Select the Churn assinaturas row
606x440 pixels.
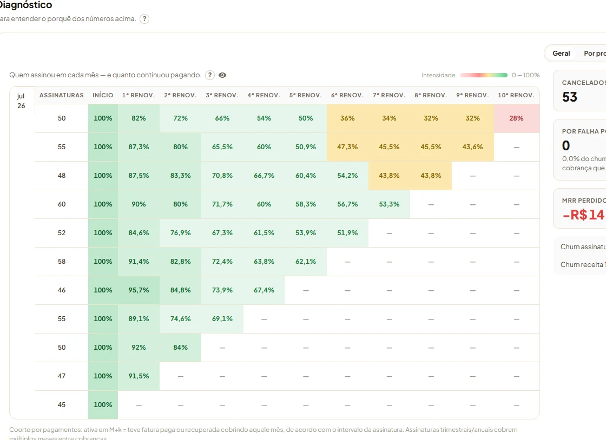[x=583, y=246]
